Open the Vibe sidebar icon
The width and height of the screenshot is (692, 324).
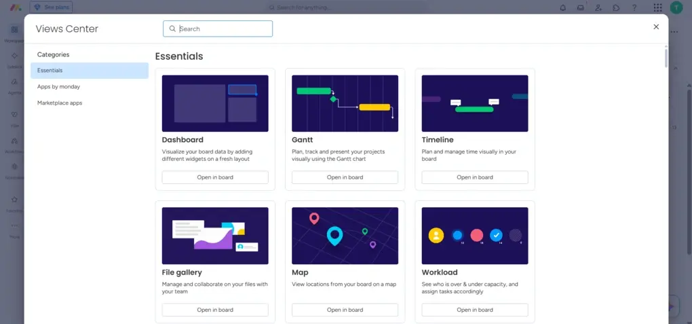point(14,115)
